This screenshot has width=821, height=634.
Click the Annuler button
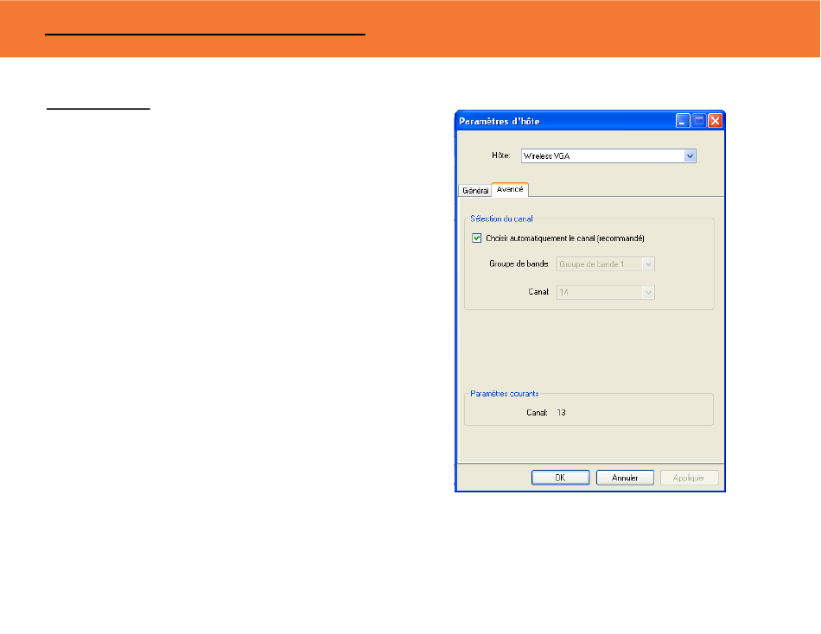pyautogui.click(x=625, y=478)
